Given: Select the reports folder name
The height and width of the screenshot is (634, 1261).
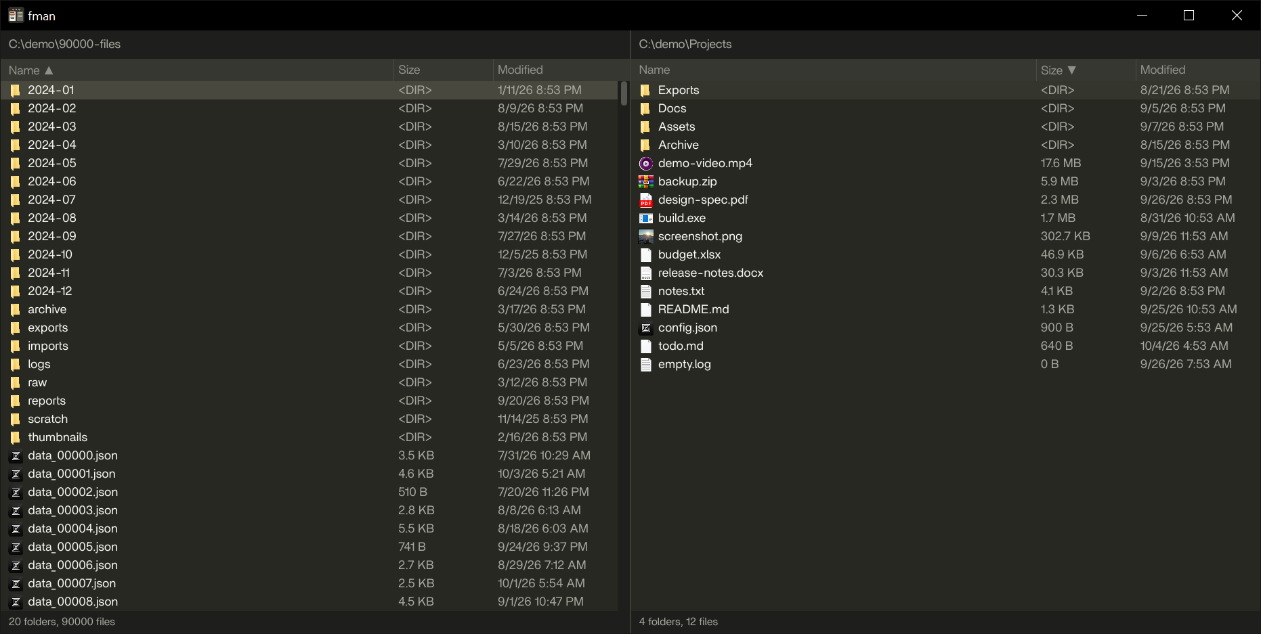Looking at the screenshot, I should 47,401.
